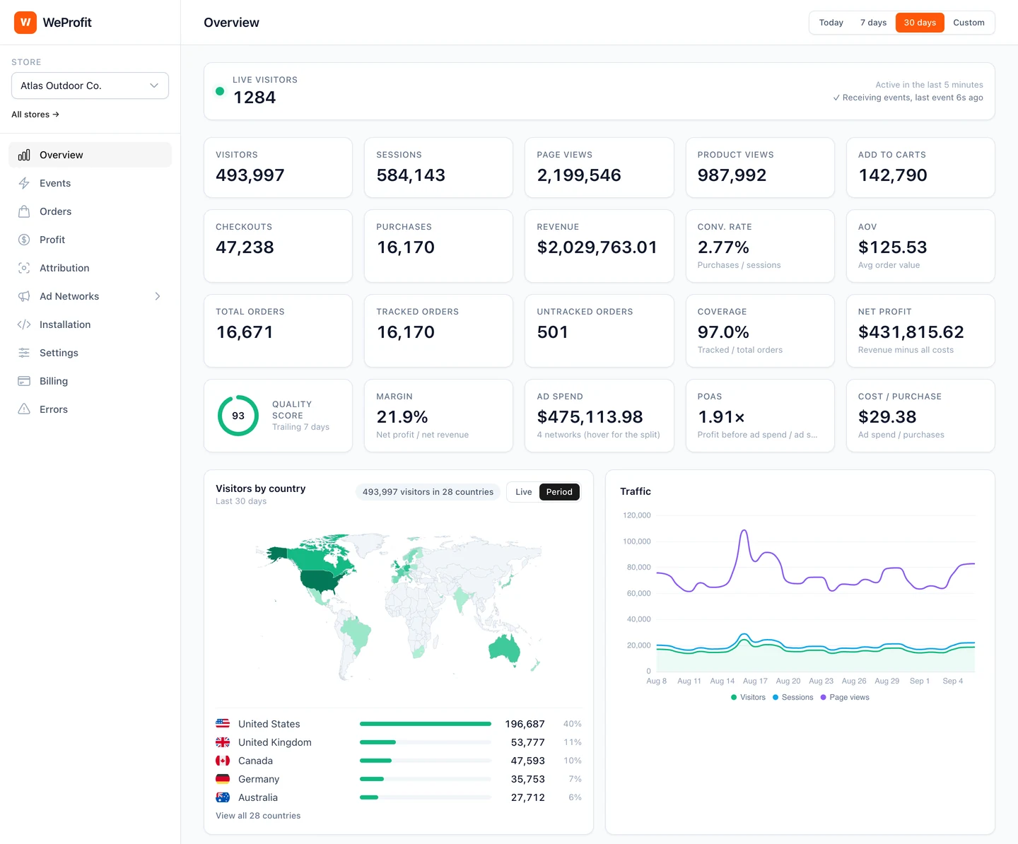Toggle the Sessions series in Traffic legend

coord(792,698)
